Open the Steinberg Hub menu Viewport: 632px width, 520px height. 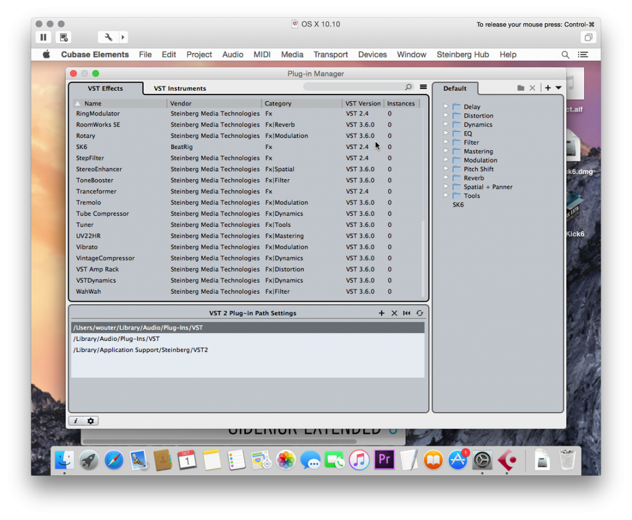[x=463, y=55]
